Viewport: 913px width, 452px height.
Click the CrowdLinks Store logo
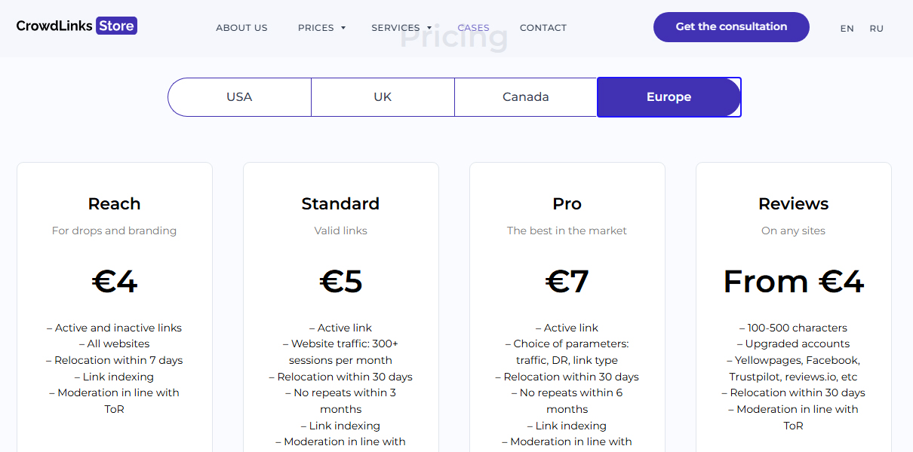[x=75, y=25]
